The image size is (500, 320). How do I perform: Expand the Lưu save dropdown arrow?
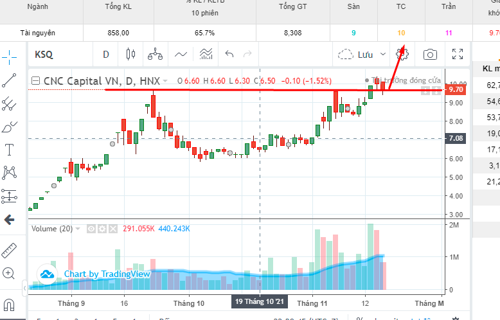[383, 54]
